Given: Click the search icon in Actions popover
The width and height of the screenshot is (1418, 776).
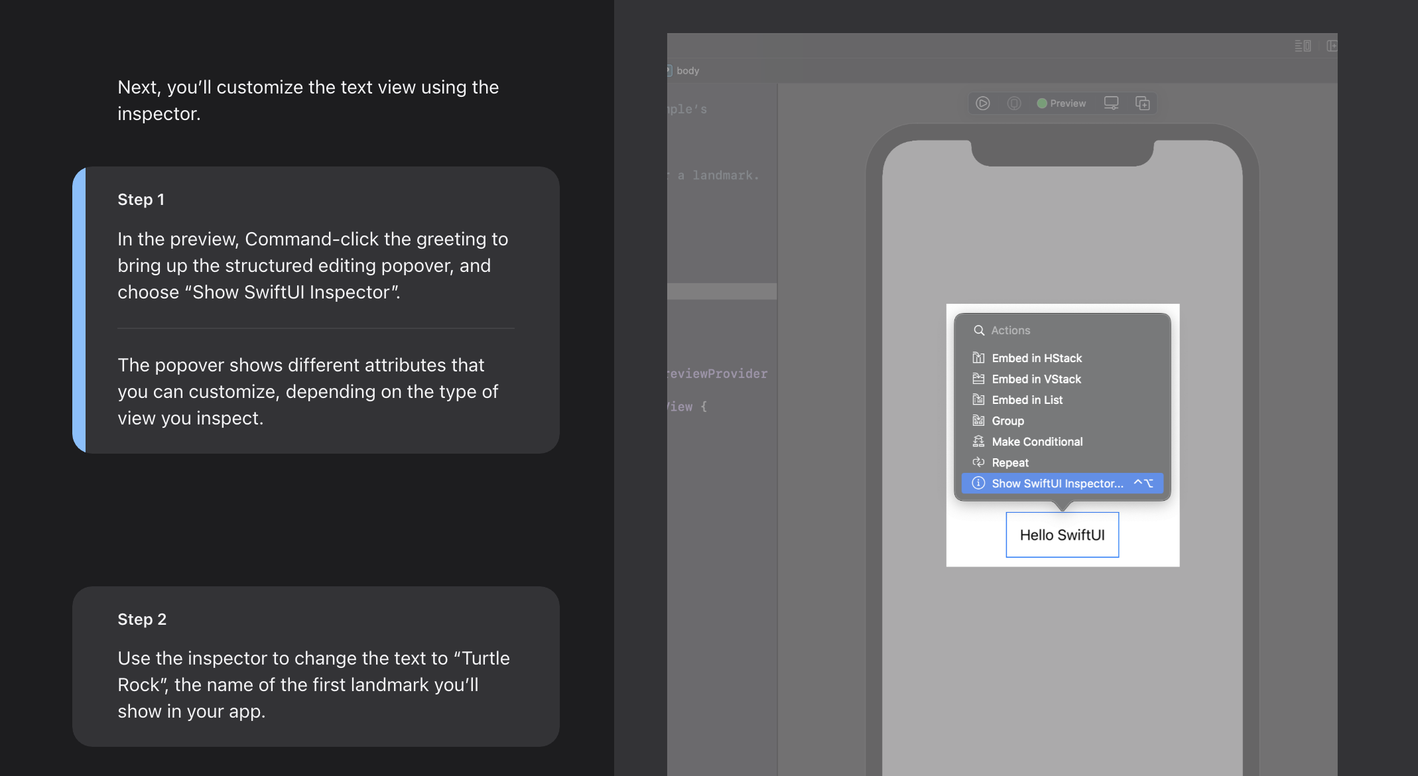Looking at the screenshot, I should point(978,330).
